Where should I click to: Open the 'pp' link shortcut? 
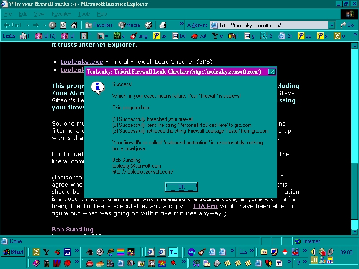(x=304, y=36)
